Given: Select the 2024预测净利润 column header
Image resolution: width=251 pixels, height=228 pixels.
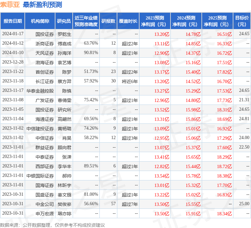Looking at the screenshot, I should pos(186,21).
